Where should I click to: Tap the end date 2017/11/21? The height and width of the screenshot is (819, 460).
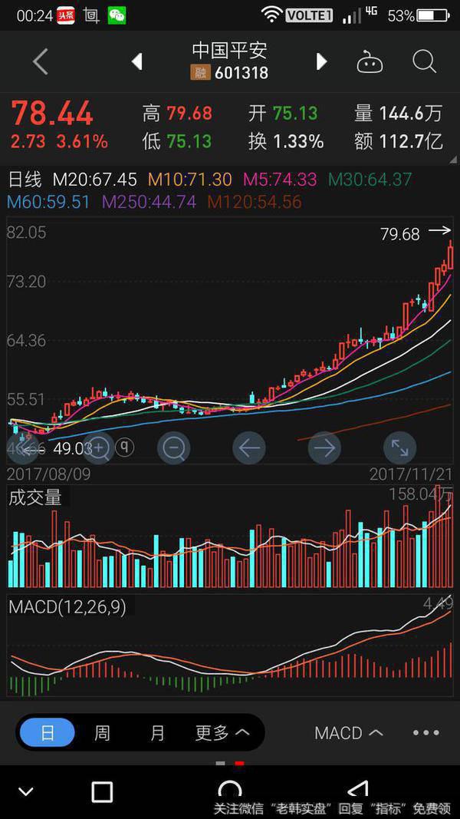point(411,474)
